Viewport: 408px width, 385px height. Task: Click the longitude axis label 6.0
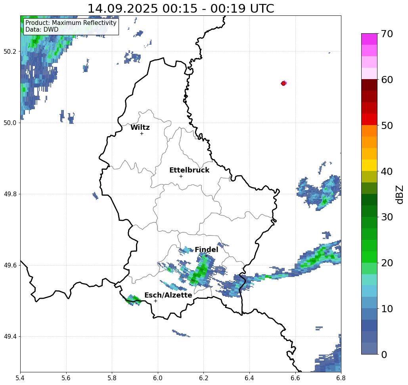pos(158,378)
